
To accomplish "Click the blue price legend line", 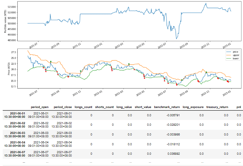I will (x=228, y=52).
